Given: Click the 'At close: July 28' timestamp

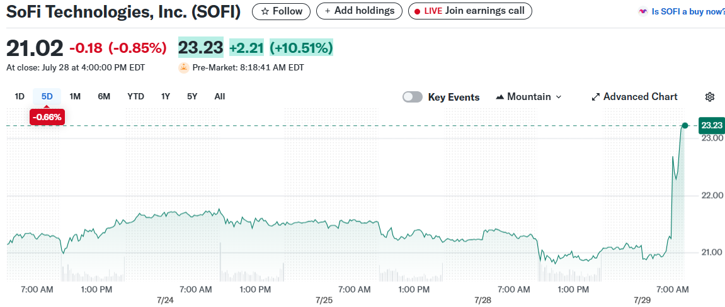Looking at the screenshot, I should [x=76, y=68].
